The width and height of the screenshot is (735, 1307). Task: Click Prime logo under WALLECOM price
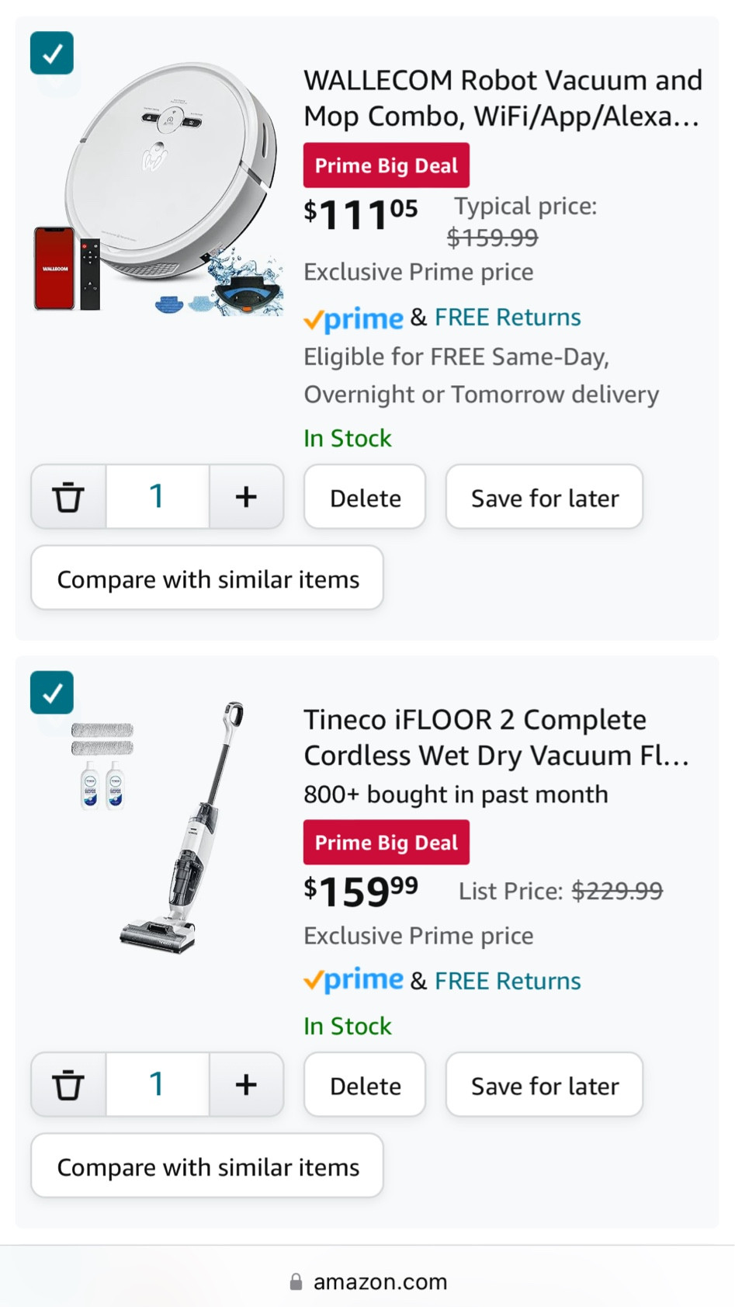click(x=354, y=318)
